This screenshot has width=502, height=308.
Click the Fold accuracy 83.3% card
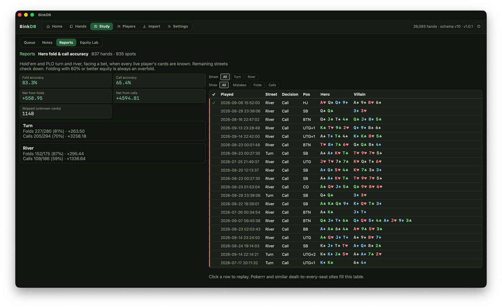[66, 81]
